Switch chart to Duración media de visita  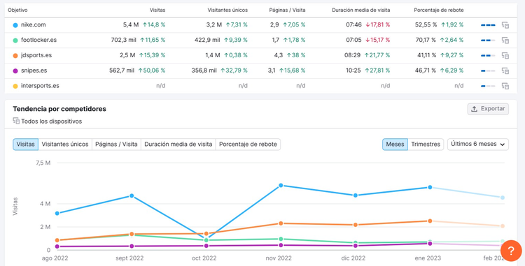[178, 145]
